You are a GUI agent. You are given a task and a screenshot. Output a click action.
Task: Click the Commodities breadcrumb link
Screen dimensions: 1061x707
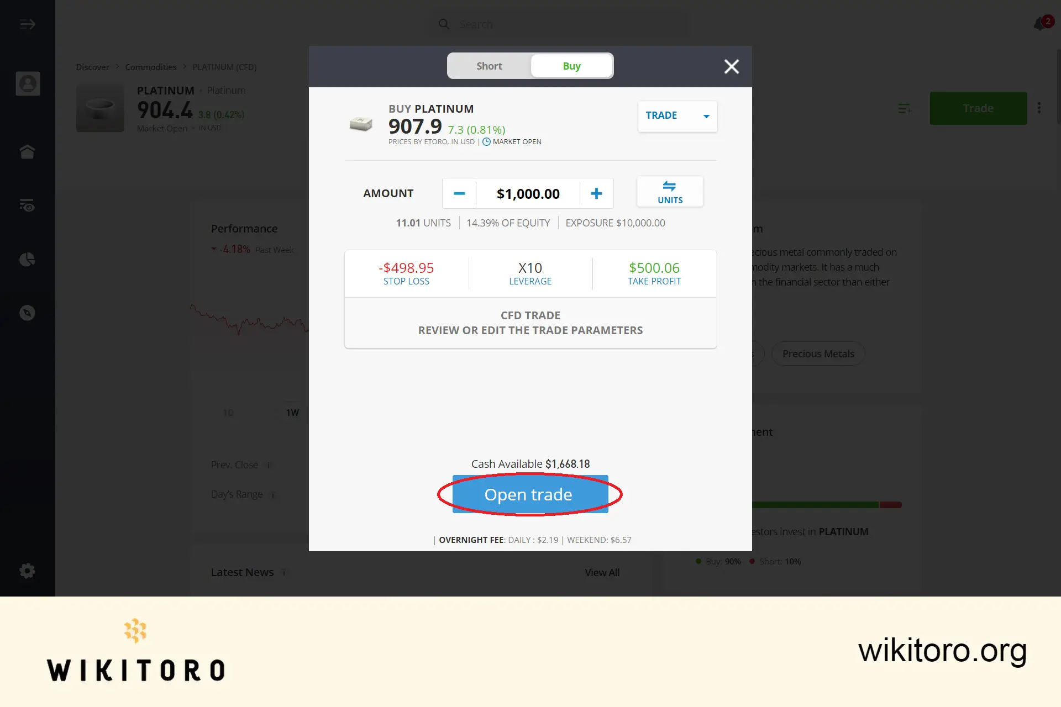point(151,66)
